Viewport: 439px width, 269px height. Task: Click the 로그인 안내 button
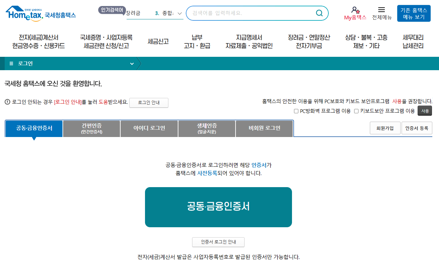pyautogui.click(x=149, y=103)
